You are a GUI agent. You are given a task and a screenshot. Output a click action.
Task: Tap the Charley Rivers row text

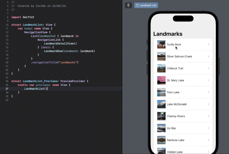point(176,116)
